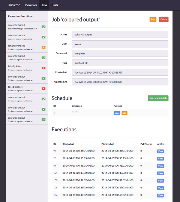The height and width of the screenshot is (202, 180).
Task: View execution 99
Action: (x=160, y=166)
